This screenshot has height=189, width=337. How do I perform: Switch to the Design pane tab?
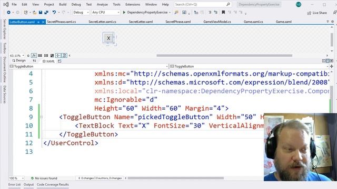pyautogui.click(x=19, y=61)
